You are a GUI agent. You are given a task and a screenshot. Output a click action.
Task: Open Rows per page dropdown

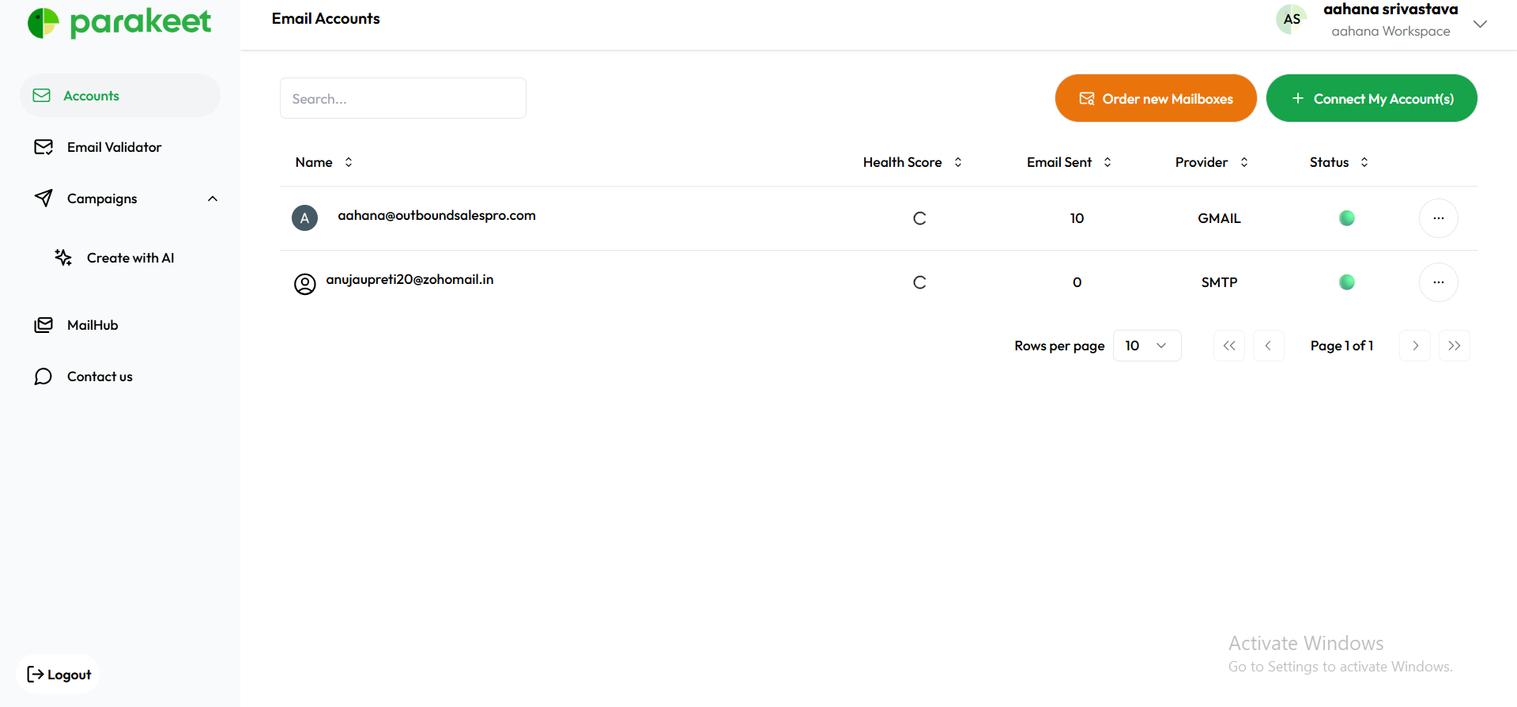tap(1146, 346)
